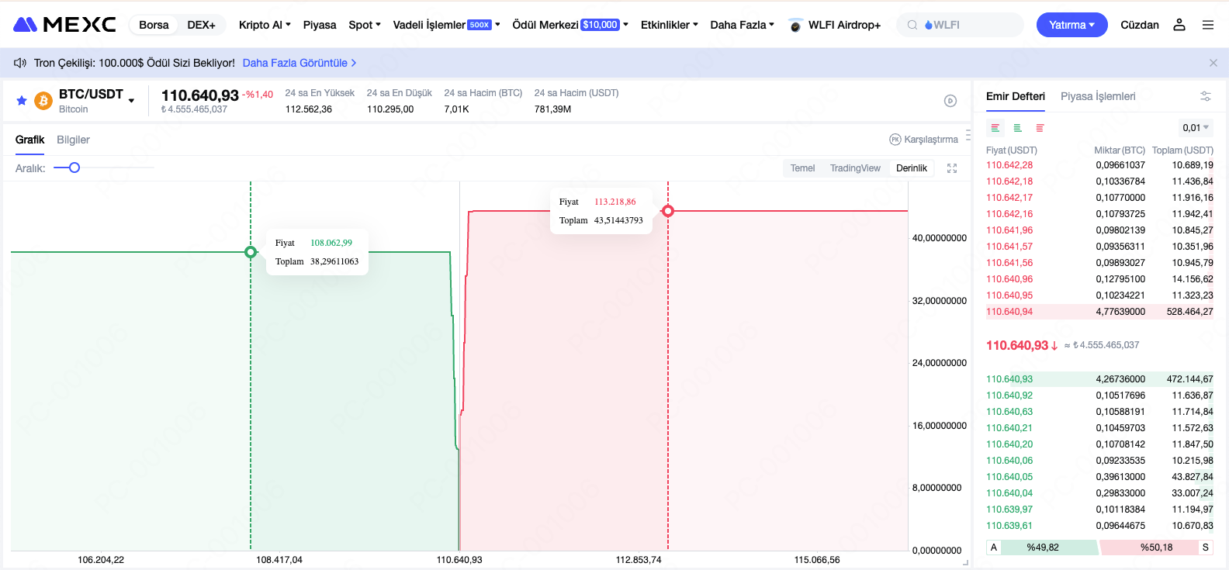The height and width of the screenshot is (570, 1229).
Task: Open the user account icon
Action: click(x=1179, y=25)
